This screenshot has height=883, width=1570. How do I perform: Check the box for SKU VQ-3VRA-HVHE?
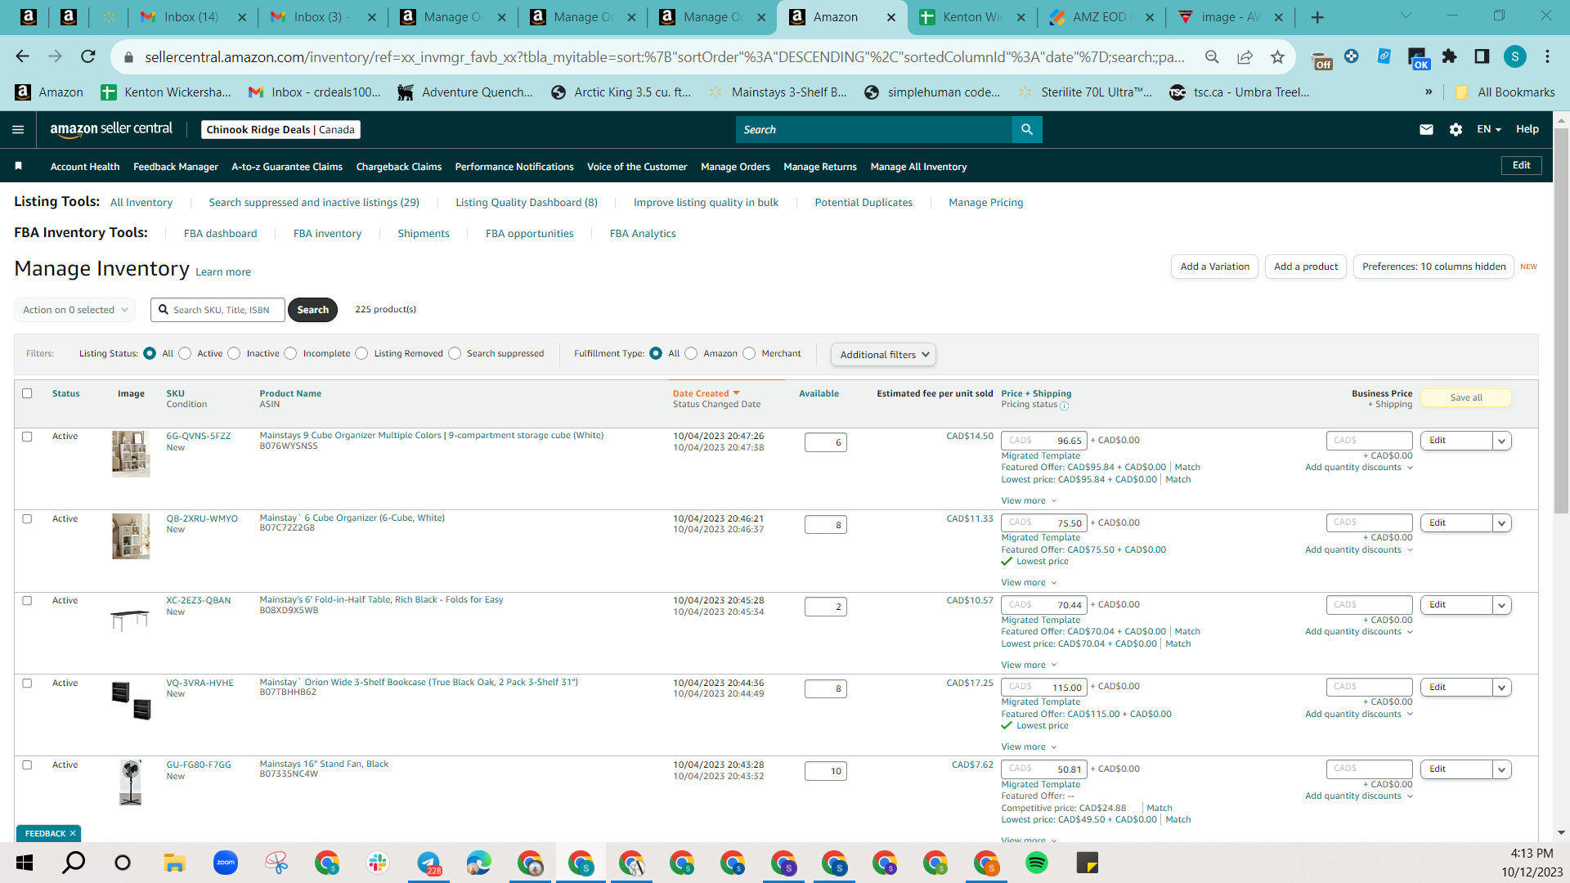point(27,684)
